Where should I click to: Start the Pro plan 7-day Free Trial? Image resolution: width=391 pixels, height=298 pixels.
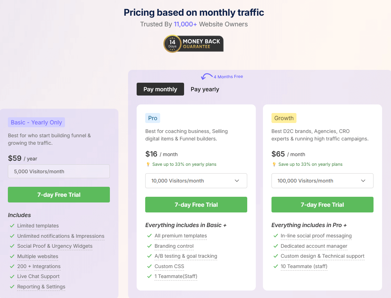click(x=196, y=205)
